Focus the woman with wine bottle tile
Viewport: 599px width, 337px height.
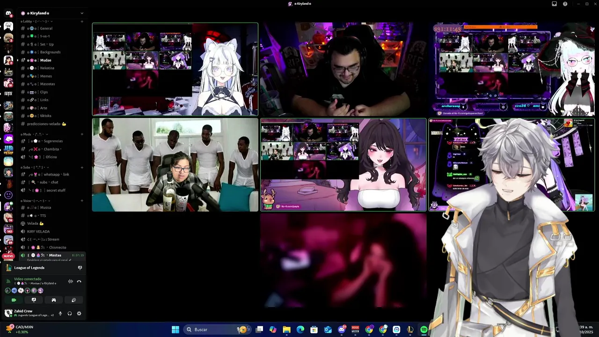click(x=175, y=165)
